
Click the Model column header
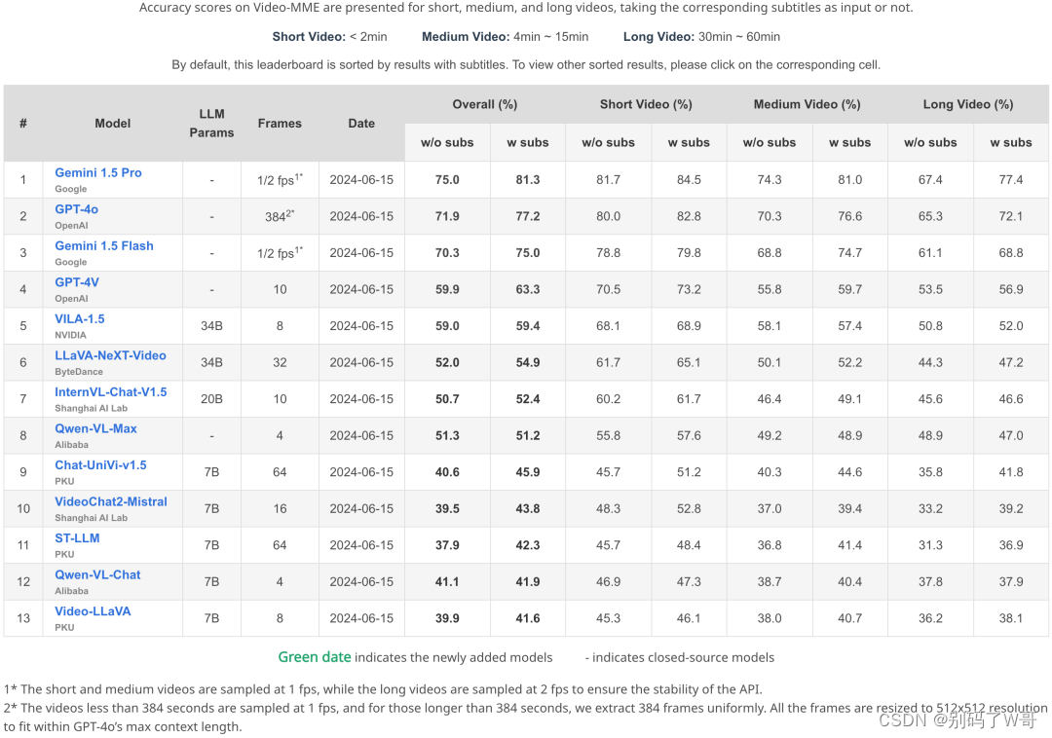(113, 124)
